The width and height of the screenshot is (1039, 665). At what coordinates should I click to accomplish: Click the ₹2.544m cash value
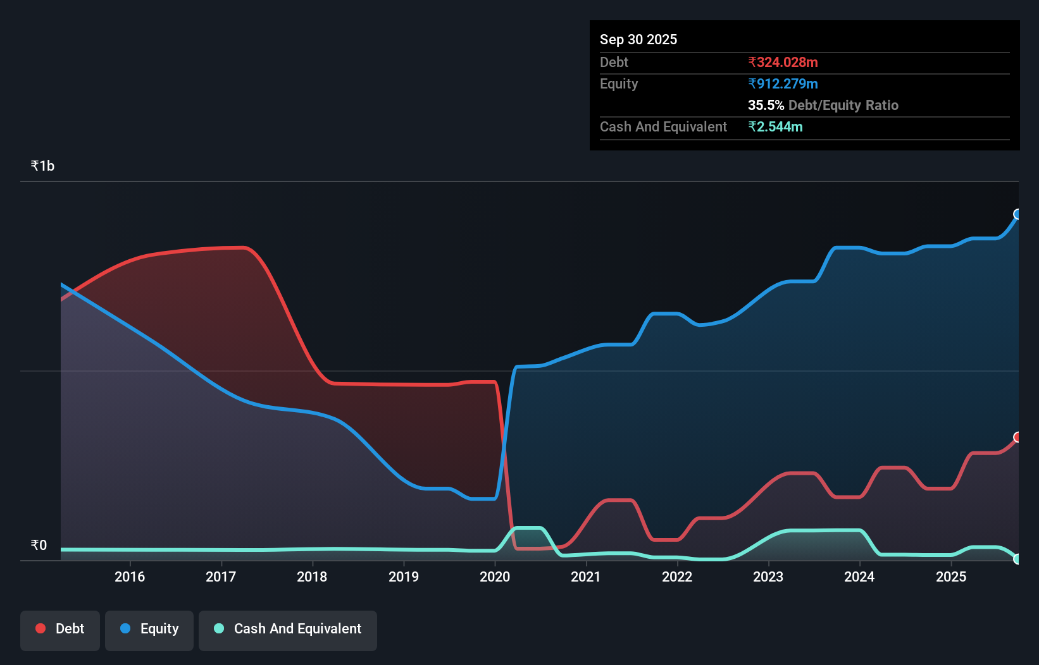click(775, 126)
